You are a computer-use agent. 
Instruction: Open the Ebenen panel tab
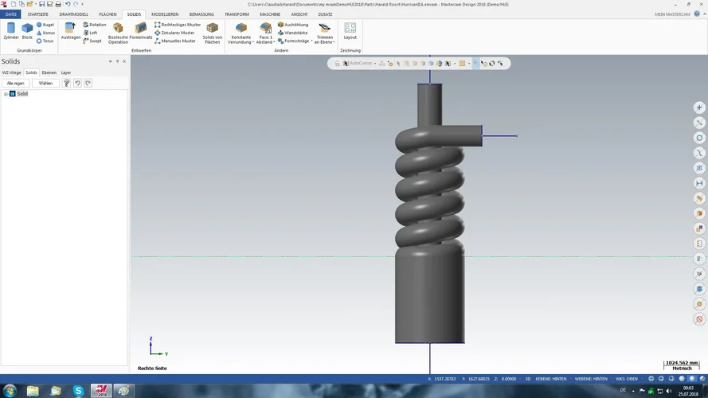49,72
